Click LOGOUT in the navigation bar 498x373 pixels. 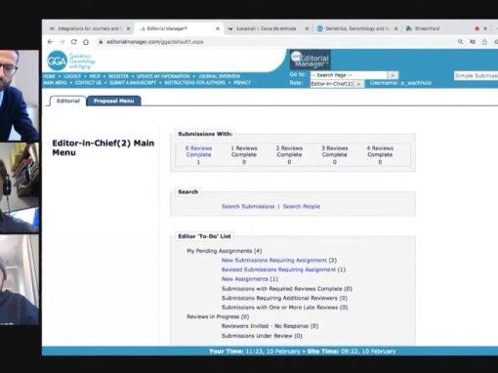click(x=72, y=76)
